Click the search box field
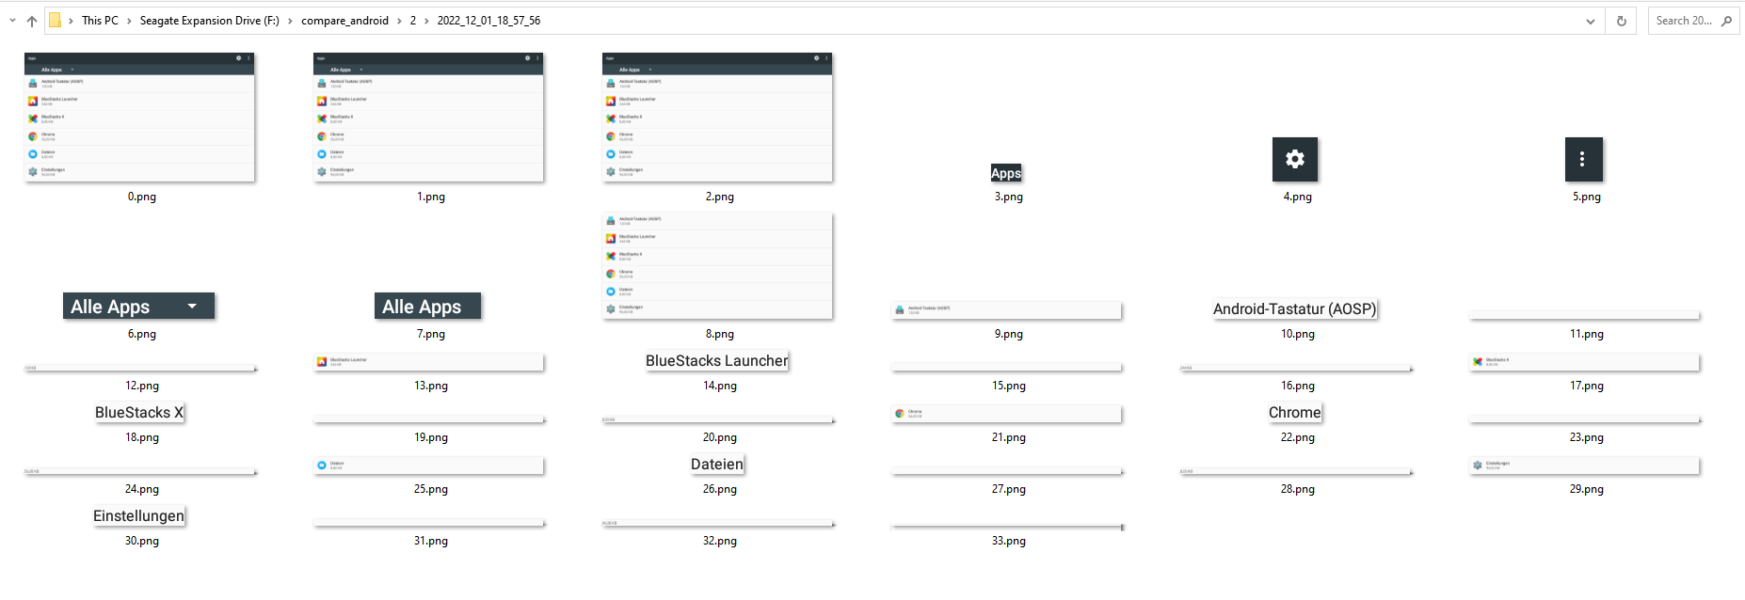1745x600 pixels. click(x=1693, y=21)
